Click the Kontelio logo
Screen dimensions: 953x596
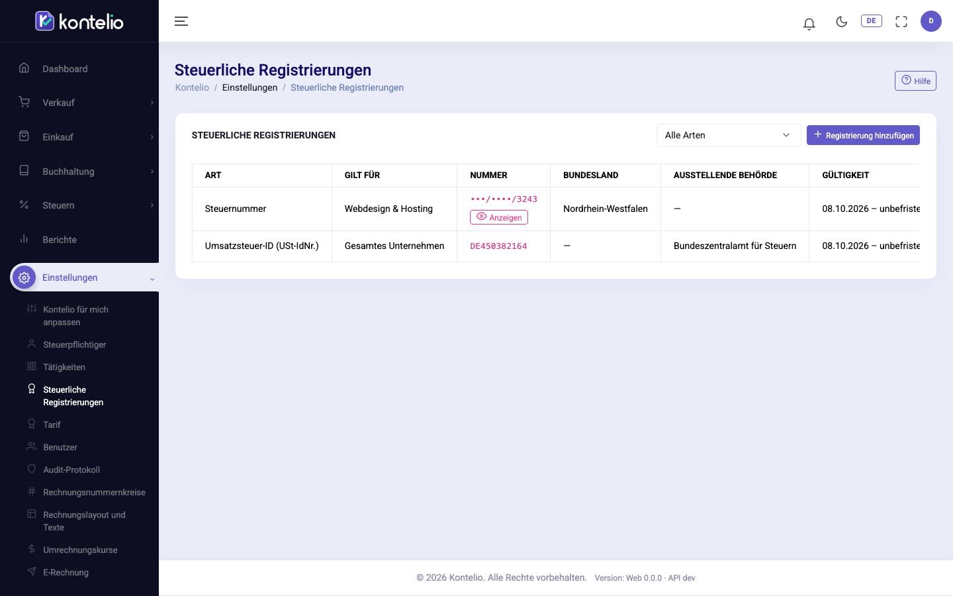pos(79,21)
